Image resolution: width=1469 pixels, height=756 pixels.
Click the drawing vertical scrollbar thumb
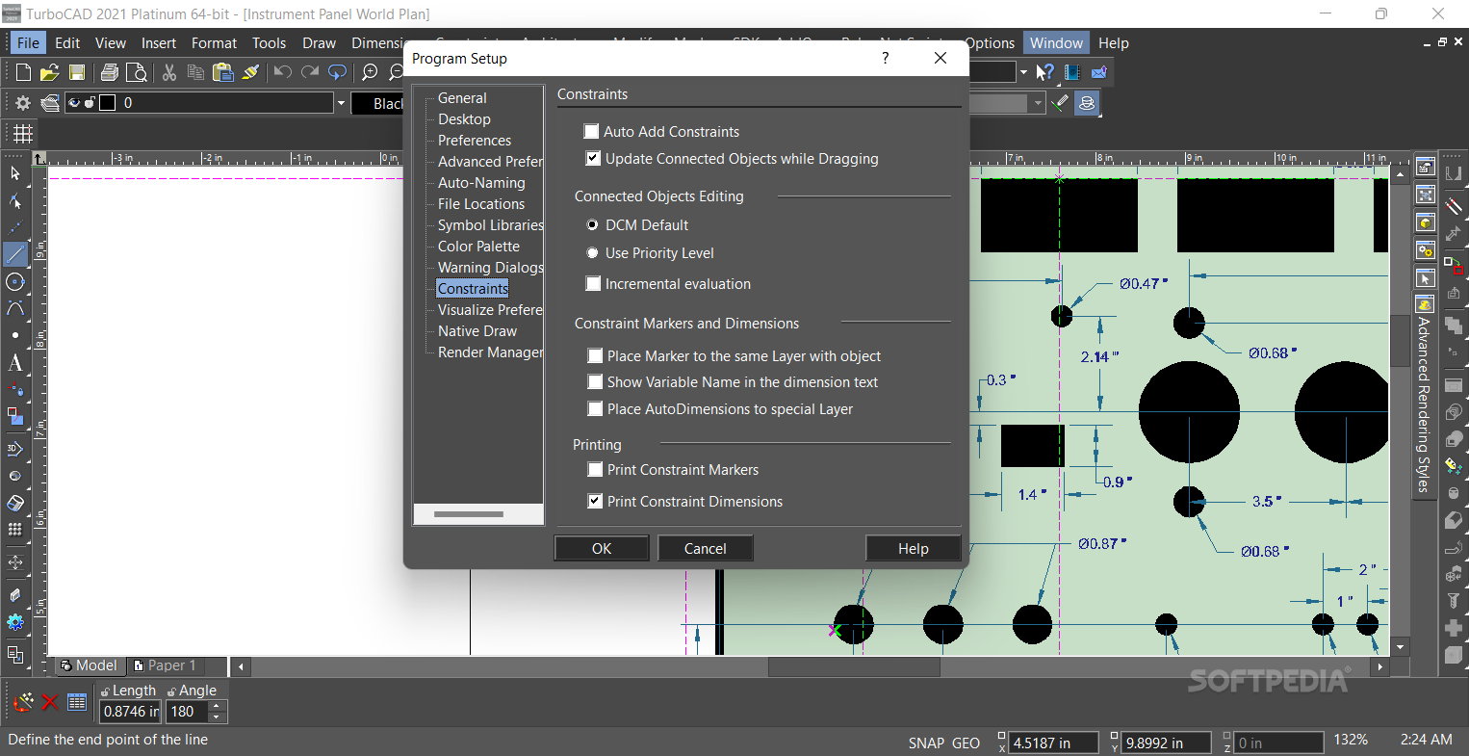(1401, 339)
